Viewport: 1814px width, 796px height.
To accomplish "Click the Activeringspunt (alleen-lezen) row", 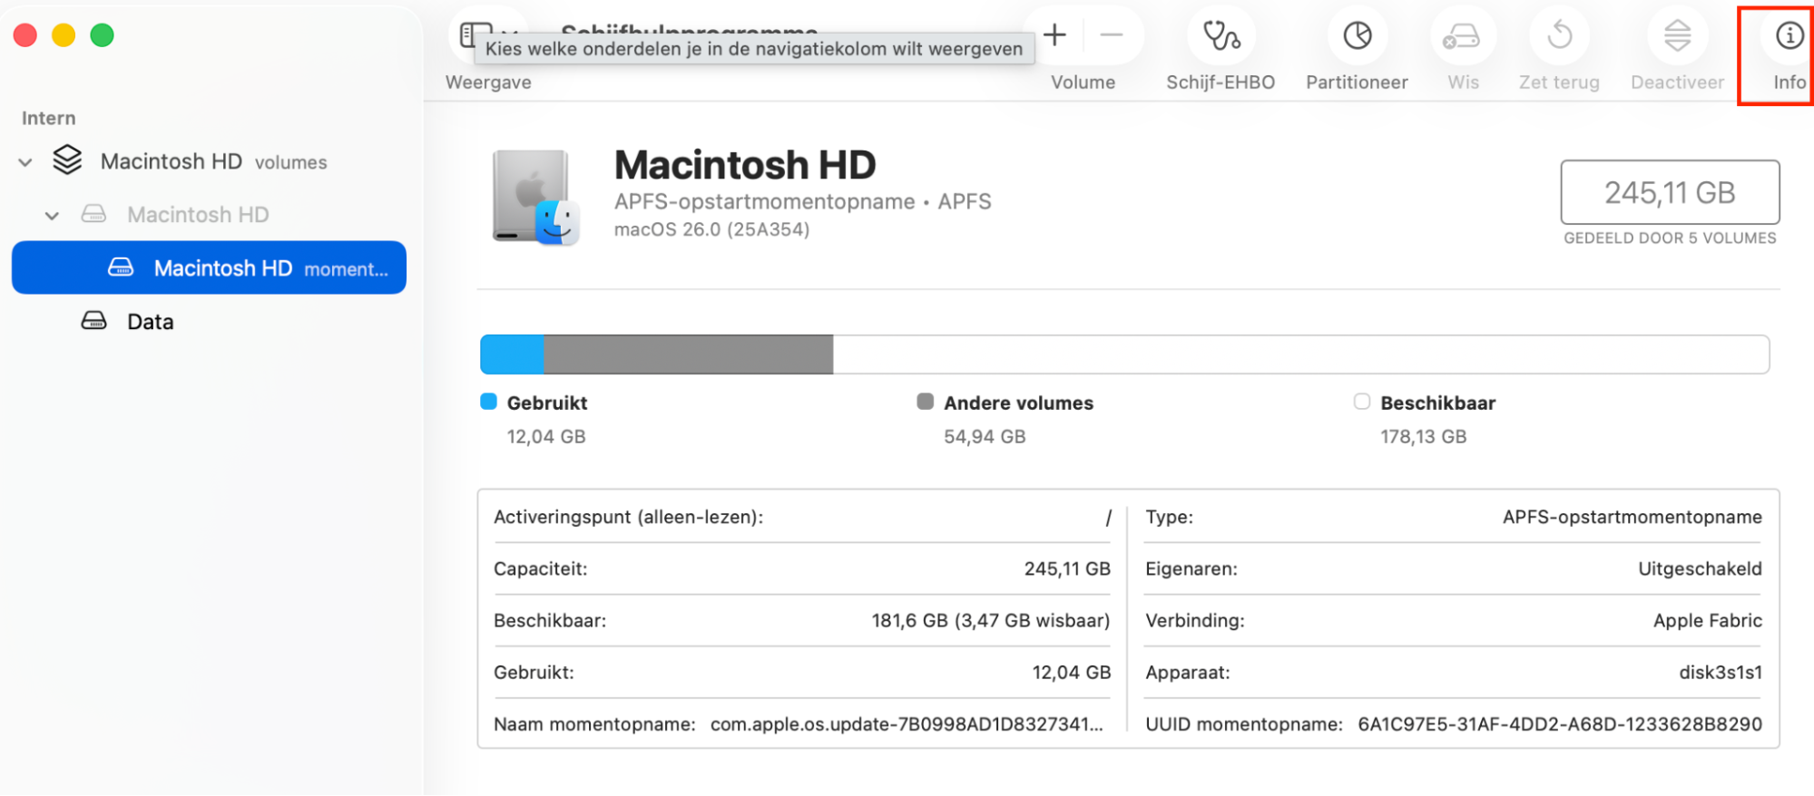I will click(x=802, y=517).
